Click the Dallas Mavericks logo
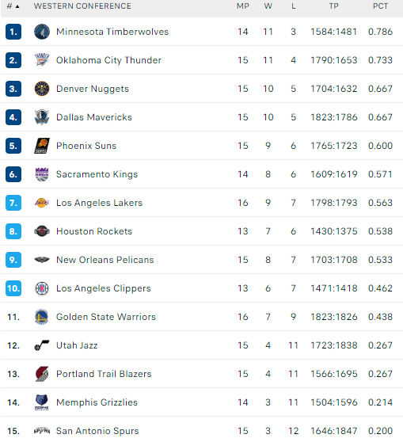 pos(42,117)
